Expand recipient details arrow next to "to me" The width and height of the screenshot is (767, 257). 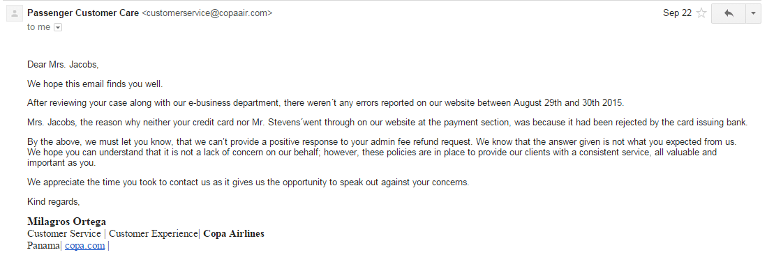(x=58, y=27)
